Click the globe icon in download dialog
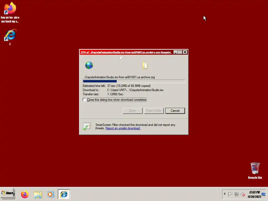 [x=89, y=65]
